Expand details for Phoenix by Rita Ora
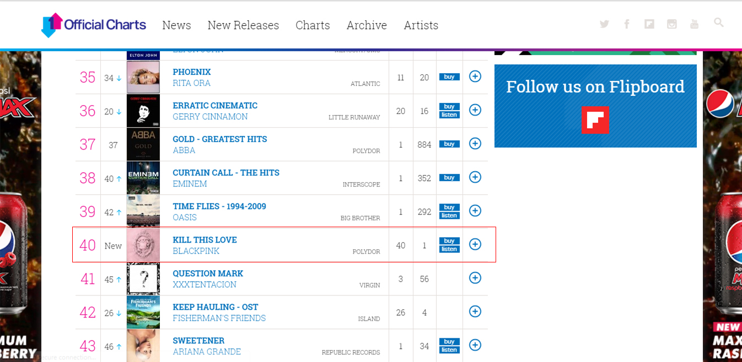The height and width of the screenshot is (362, 742). pyautogui.click(x=475, y=76)
